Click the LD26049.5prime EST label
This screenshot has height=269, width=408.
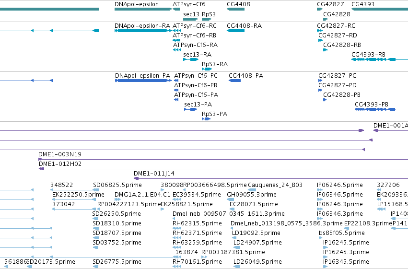coord(257,262)
